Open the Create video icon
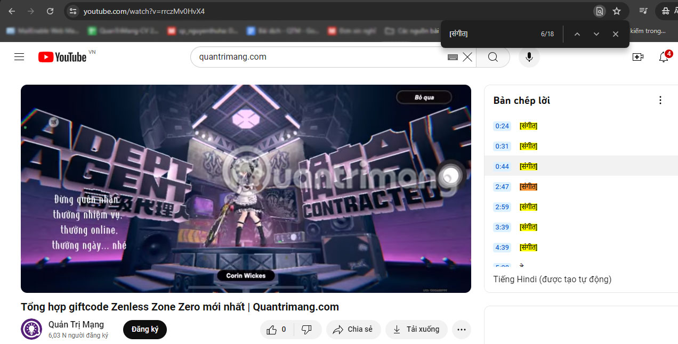This screenshot has width=678, height=344. point(638,57)
